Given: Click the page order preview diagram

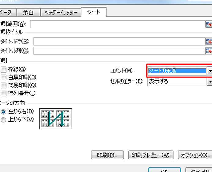Looking at the screenshot, I should (x=56, y=119).
